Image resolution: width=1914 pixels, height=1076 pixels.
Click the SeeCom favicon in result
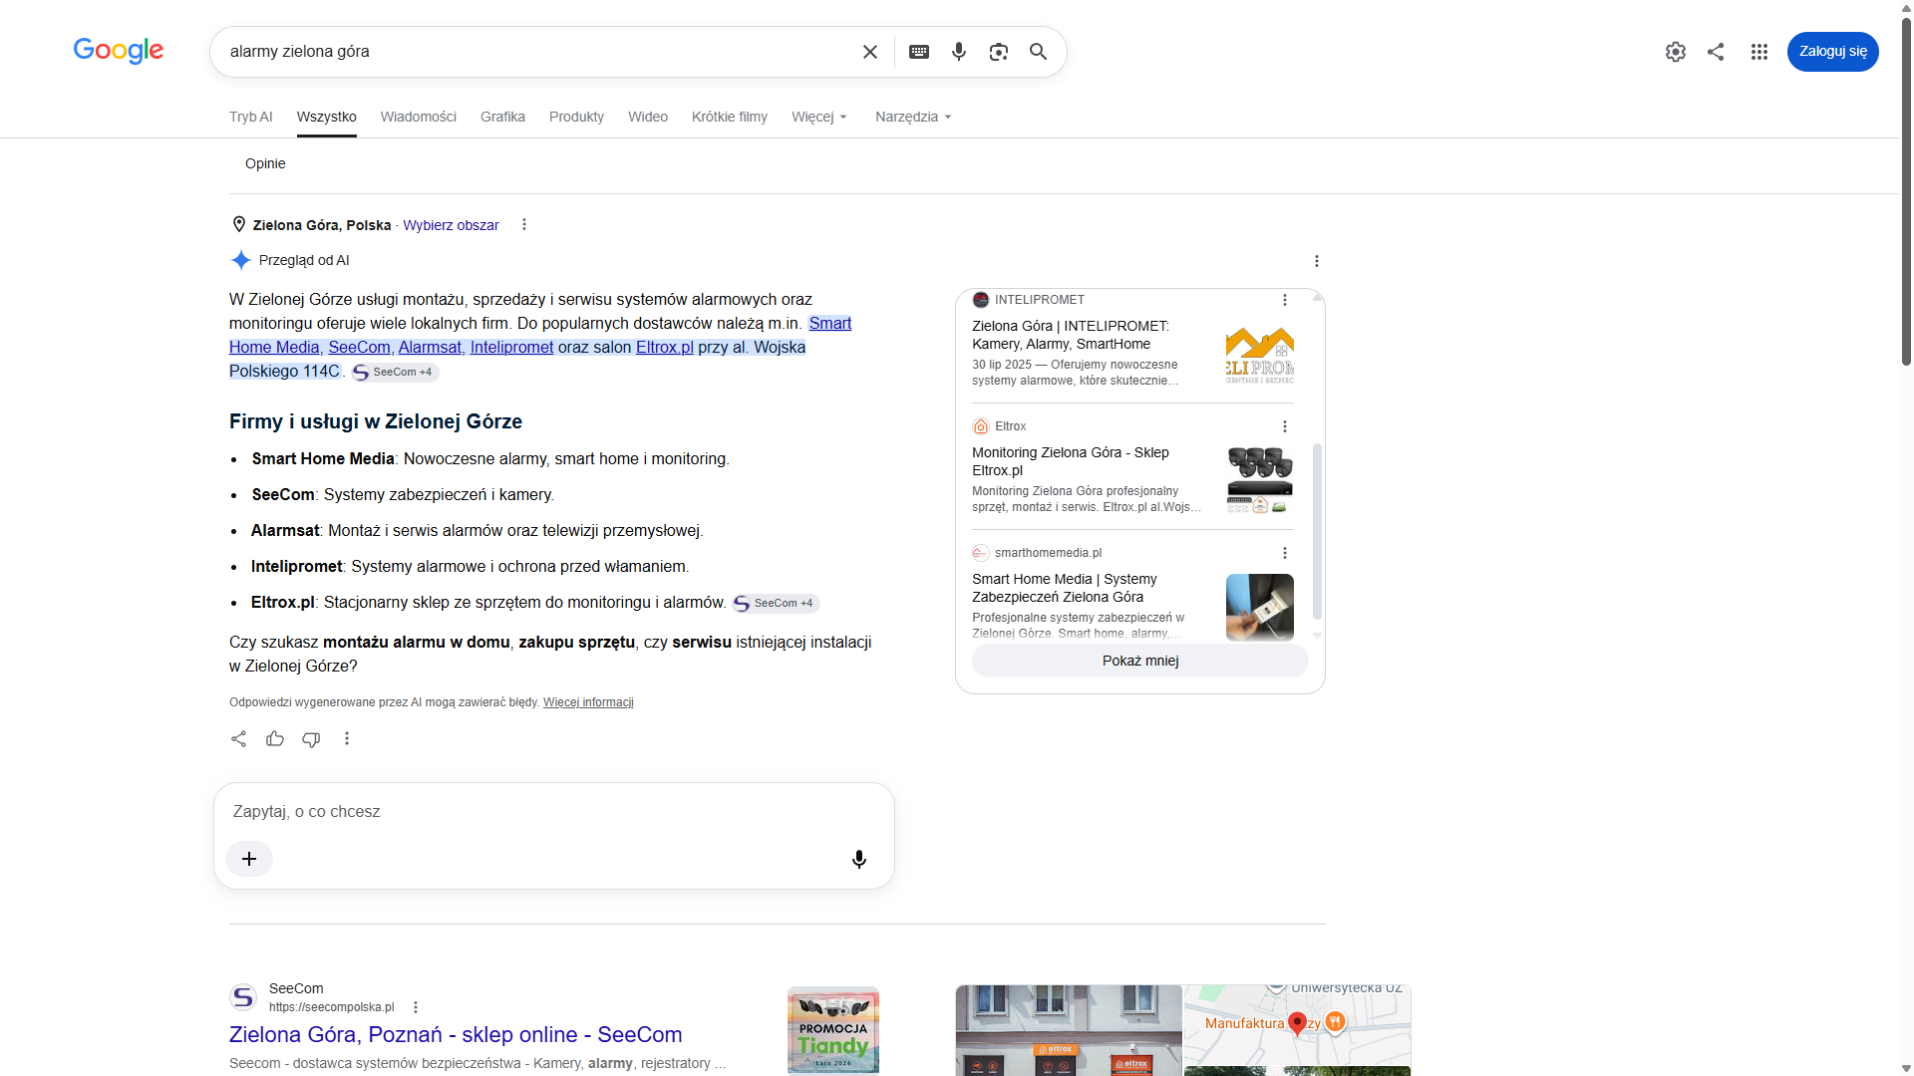pos(243,997)
